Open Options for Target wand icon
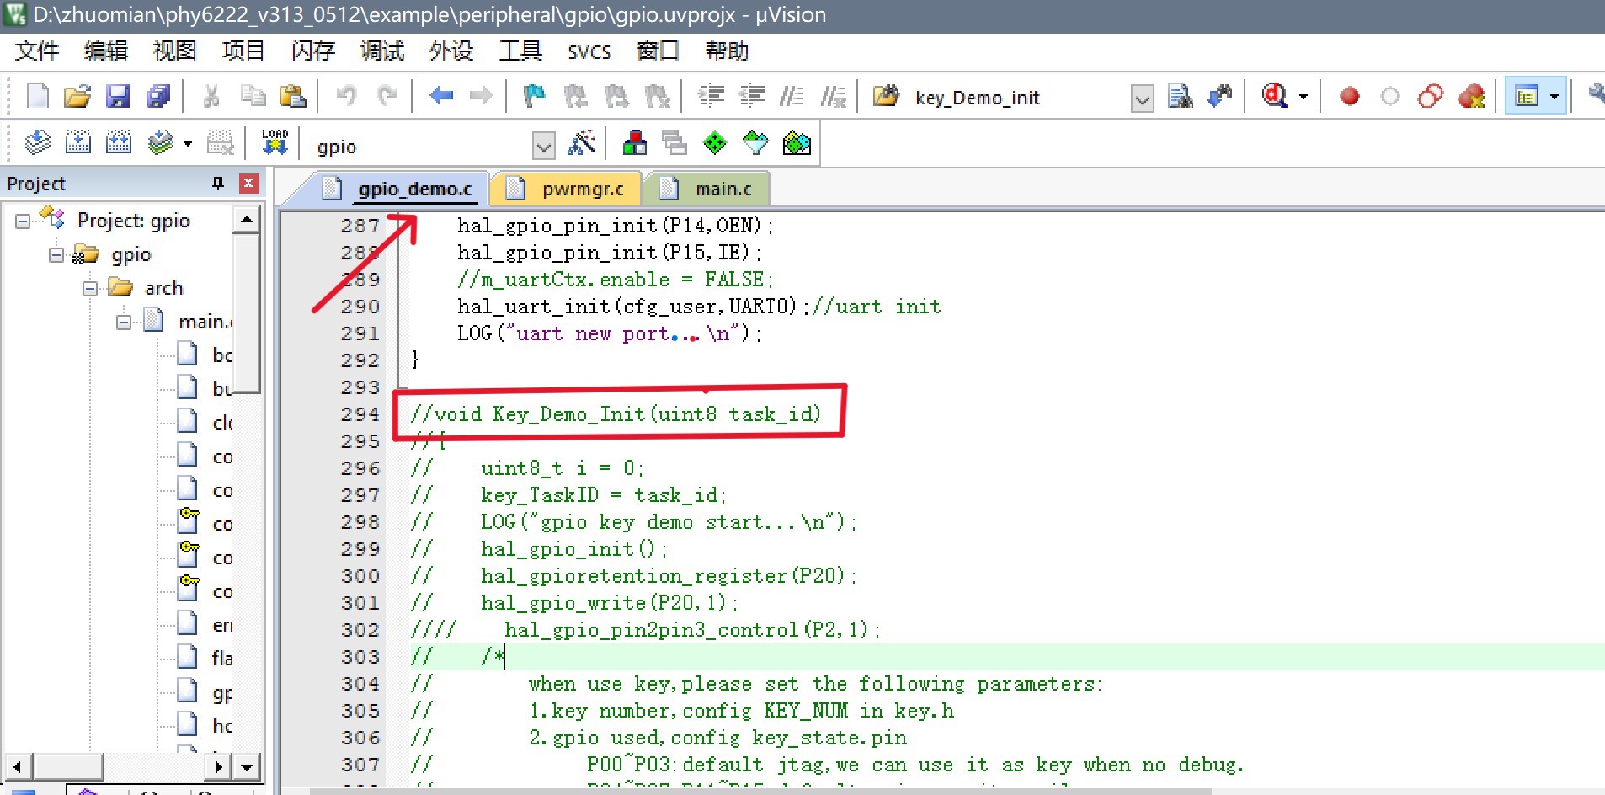 coord(581,143)
